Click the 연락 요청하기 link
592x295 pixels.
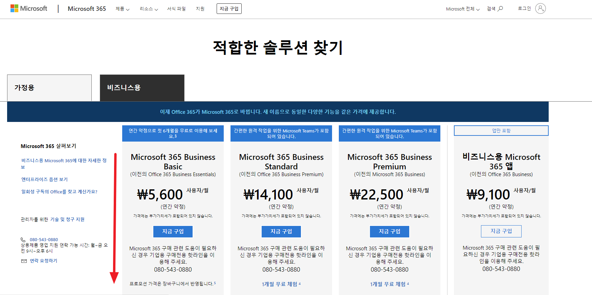pyautogui.click(x=44, y=261)
